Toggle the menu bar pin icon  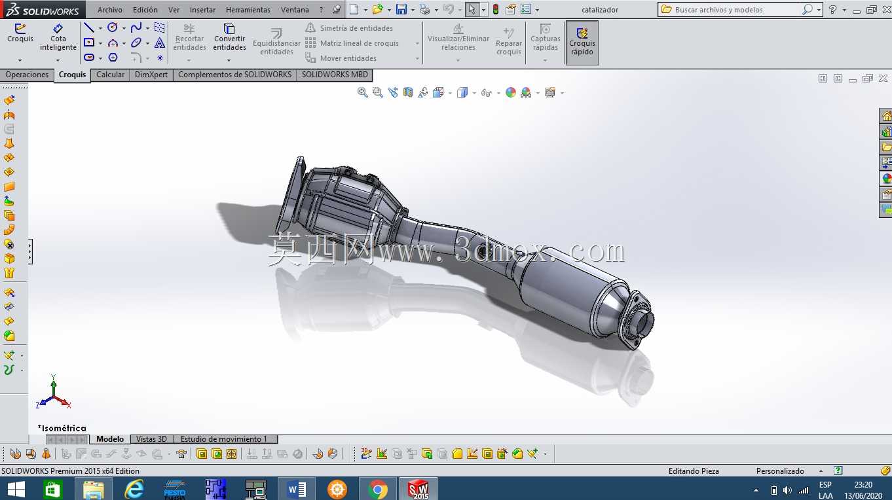(x=337, y=10)
